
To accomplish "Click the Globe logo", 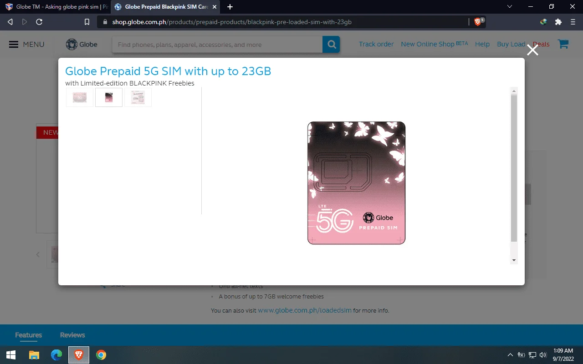I will point(82,44).
